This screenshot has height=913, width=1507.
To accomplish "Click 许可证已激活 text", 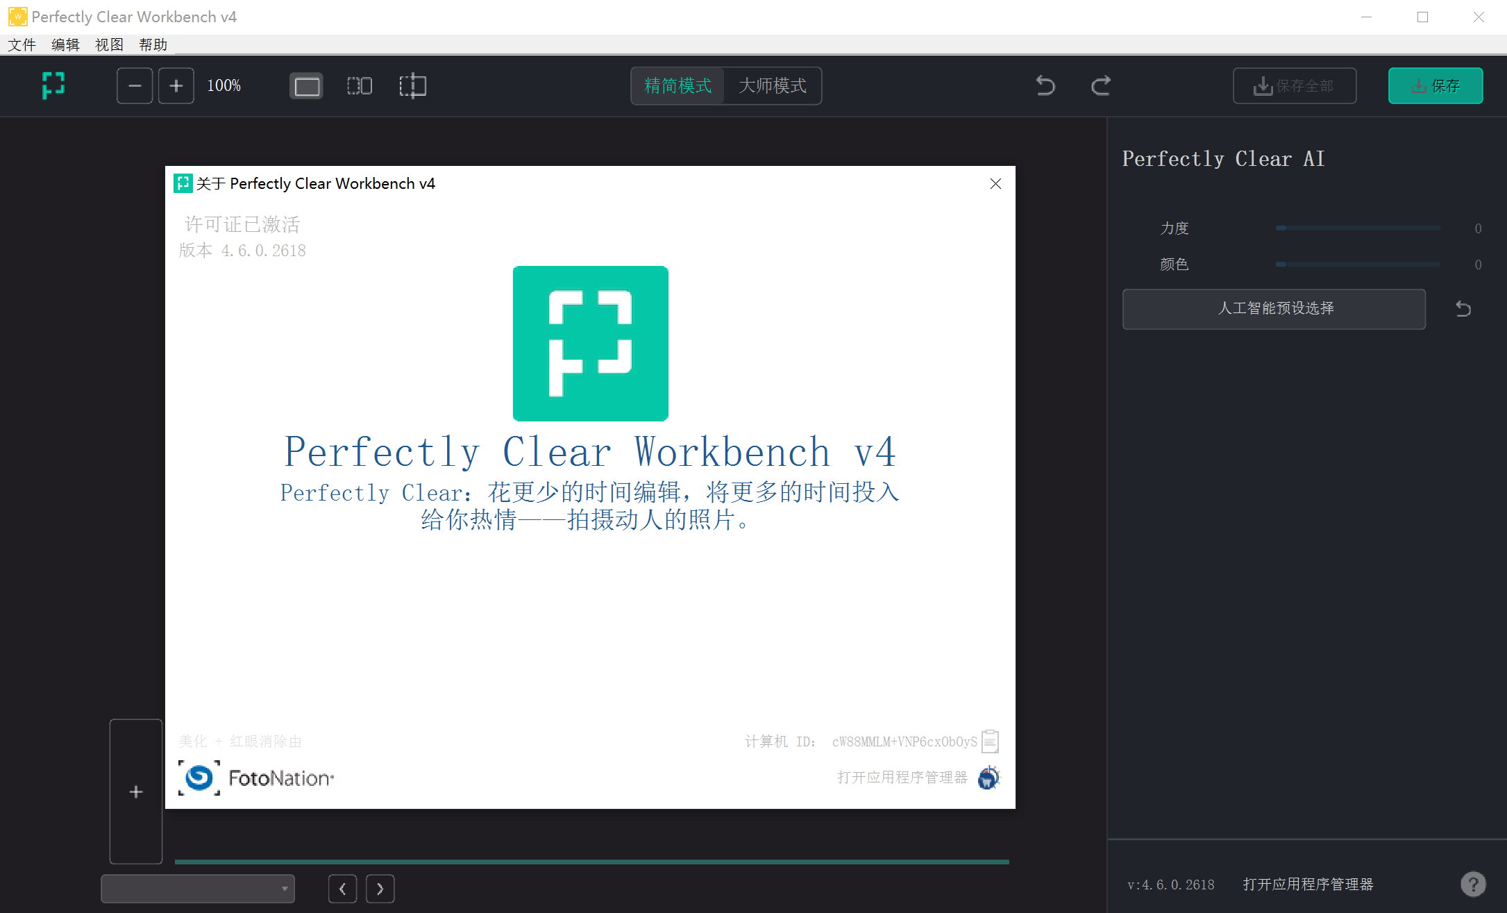I will click(242, 224).
